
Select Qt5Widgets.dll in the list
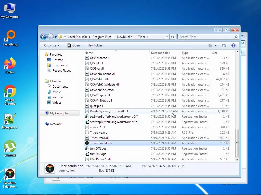pos(157,95)
